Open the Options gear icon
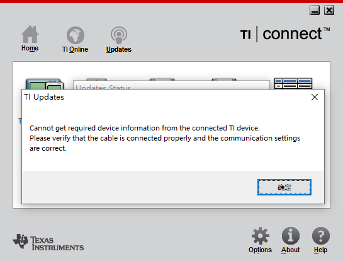The image size is (343, 261). pyautogui.click(x=261, y=236)
